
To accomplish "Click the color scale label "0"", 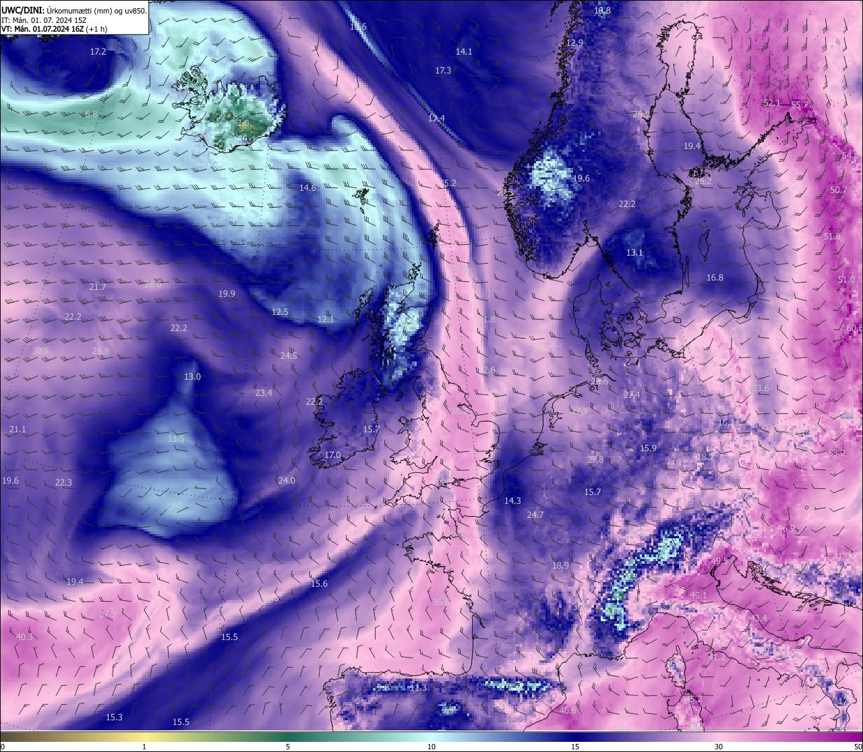I will click(2, 747).
